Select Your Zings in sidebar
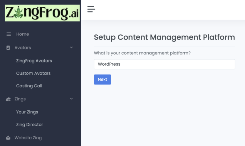This screenshot has height=146, width=245. (x=27, y=112)
